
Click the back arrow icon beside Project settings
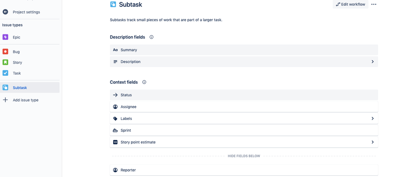click(x=5, y=12)
